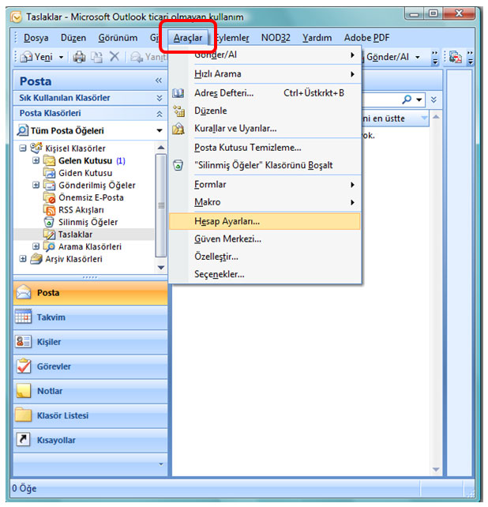Click the Arşiv Klasörleri archive icon

[36, 259]
